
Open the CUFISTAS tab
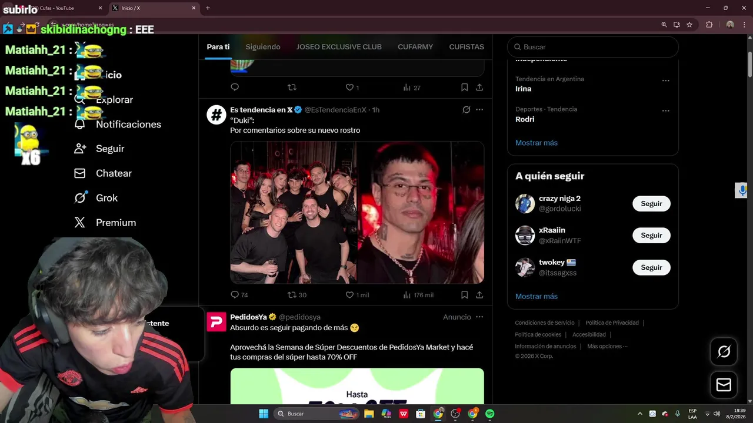[467, 47]
